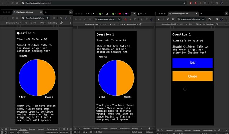This screenshot has height=134, width=229.
Task: Open Memory tab in middle DevTools
Action: (x=135, y=129)
